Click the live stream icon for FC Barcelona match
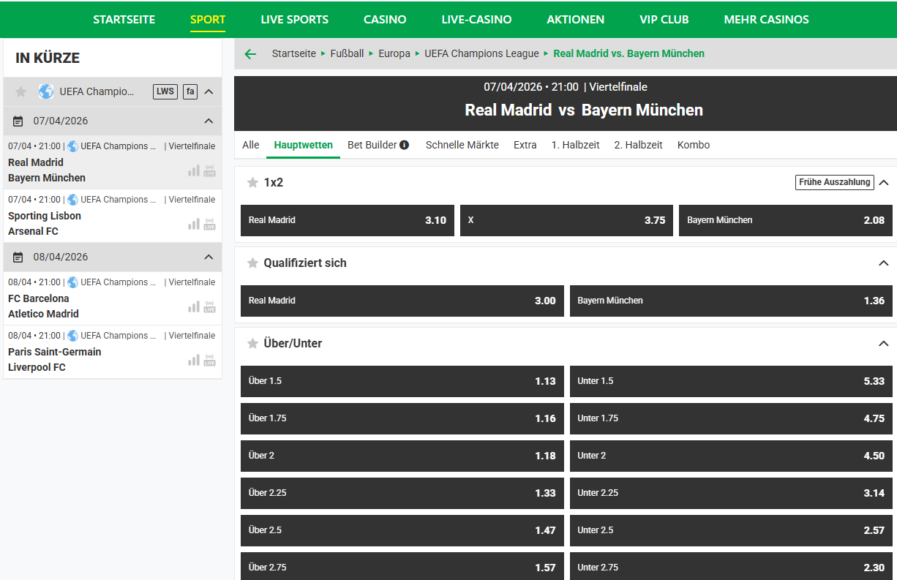Screen dimensions: 897x580 pyautogui.click(x=210, y=306)
